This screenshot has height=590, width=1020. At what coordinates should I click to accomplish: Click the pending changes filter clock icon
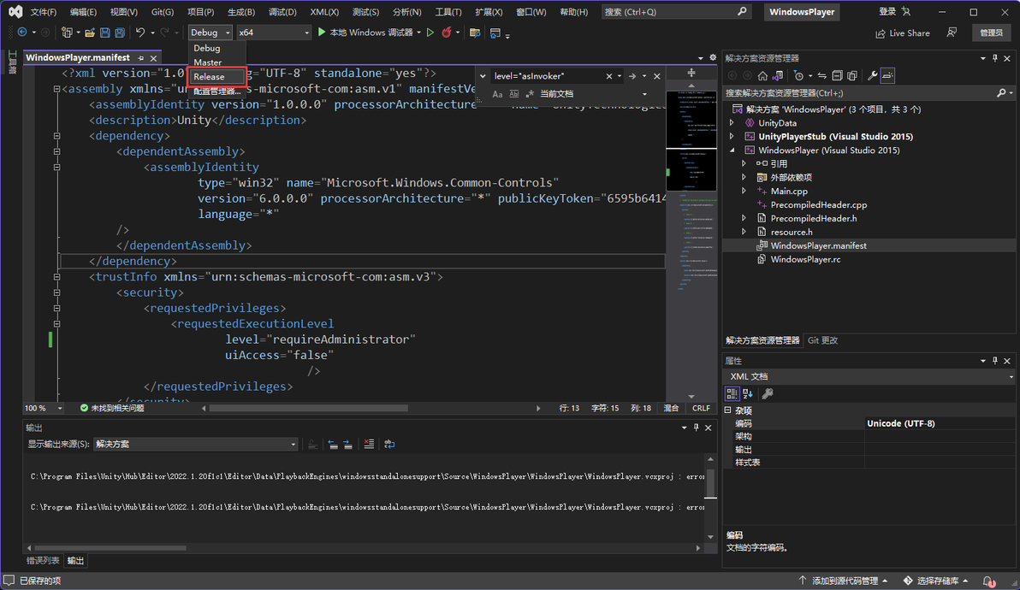click(799, 76)
